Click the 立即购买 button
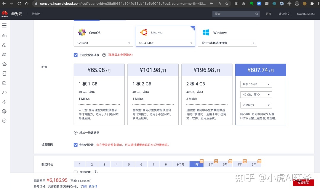The height and width of the screenshot is (191, 320). point(303,183)
